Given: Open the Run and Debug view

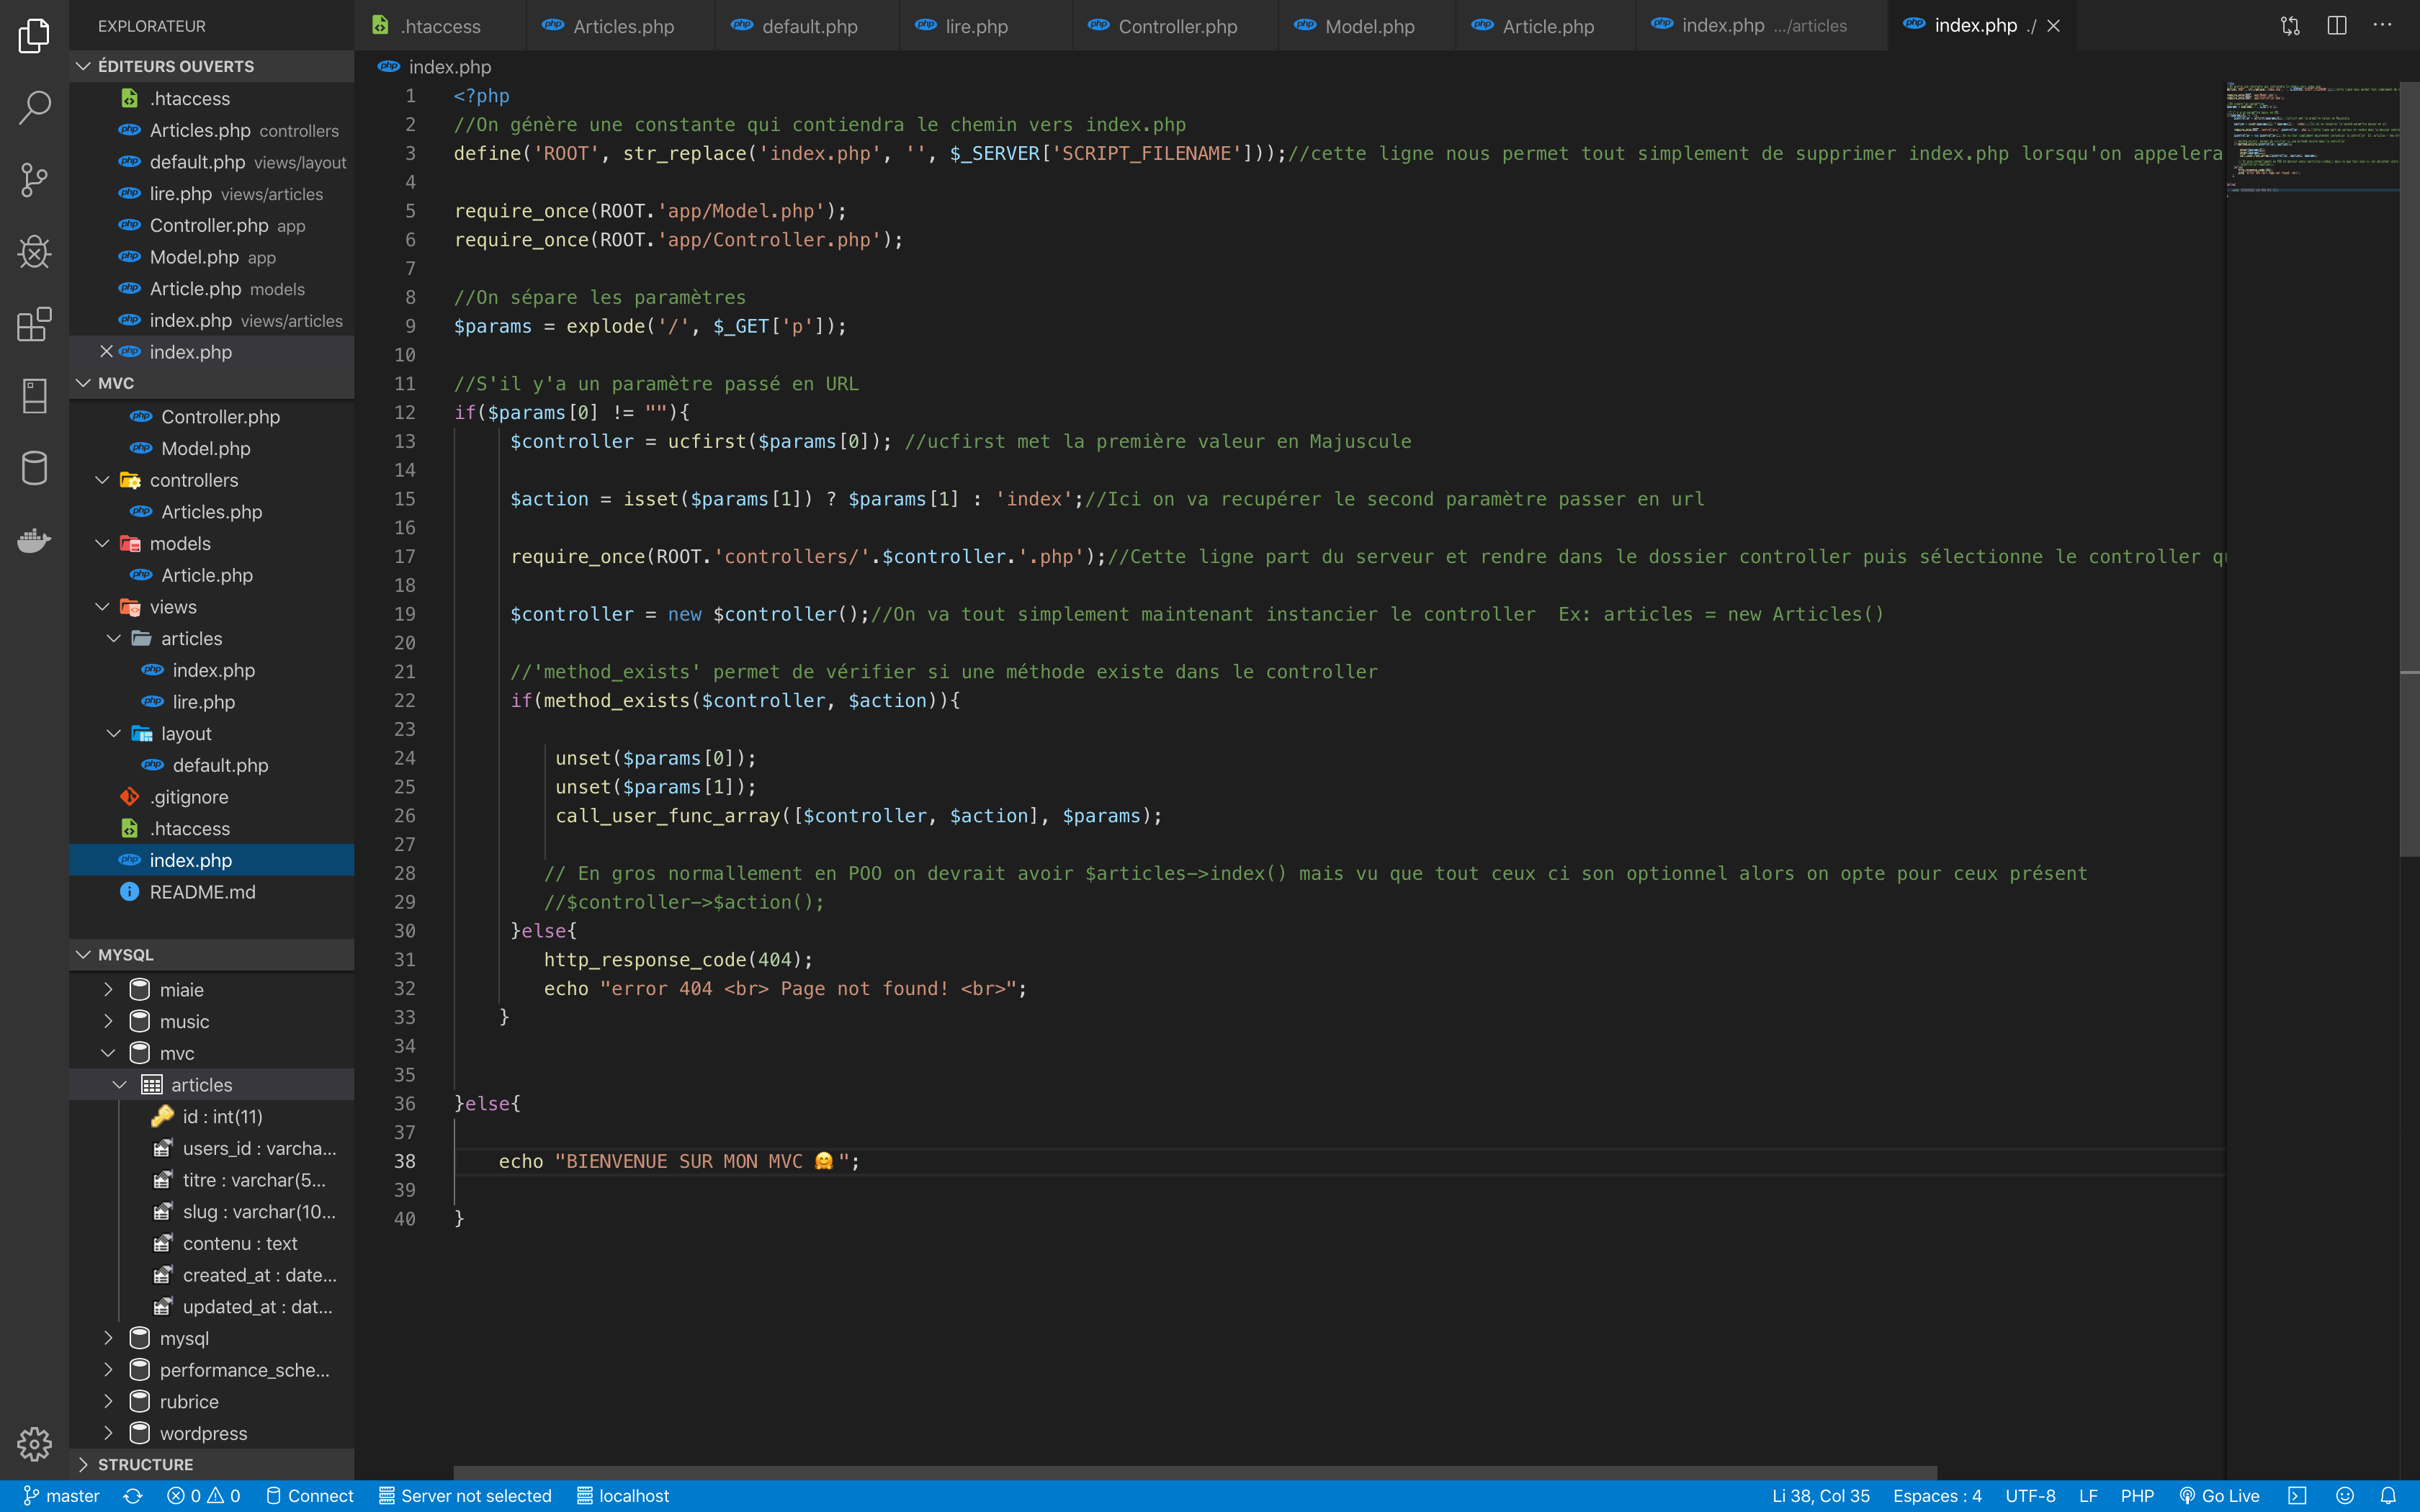Looking at the screenshot, I should point(34,252).
